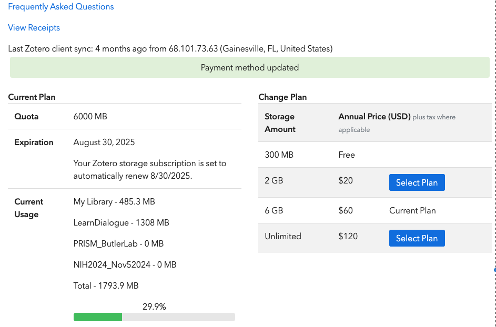Open the Frequently Asked Questions link
Screen dimensions: 496x327
(60, 7)
